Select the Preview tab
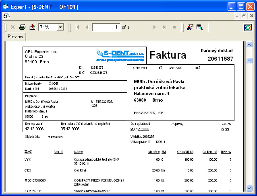The height and width of the screenshot is (196, 257). (16, 37)
